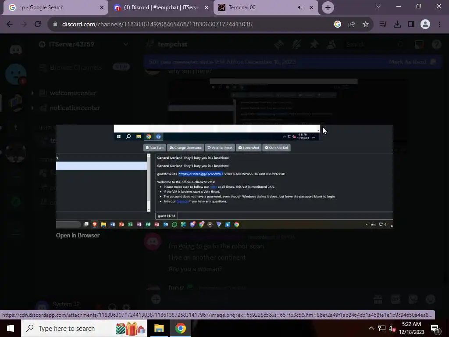Toggle the Chrome side panel
449x337 pixels.
tap(411, 25)
